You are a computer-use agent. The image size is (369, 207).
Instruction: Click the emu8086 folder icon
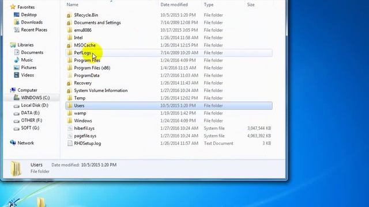click(x=69, y=30)
